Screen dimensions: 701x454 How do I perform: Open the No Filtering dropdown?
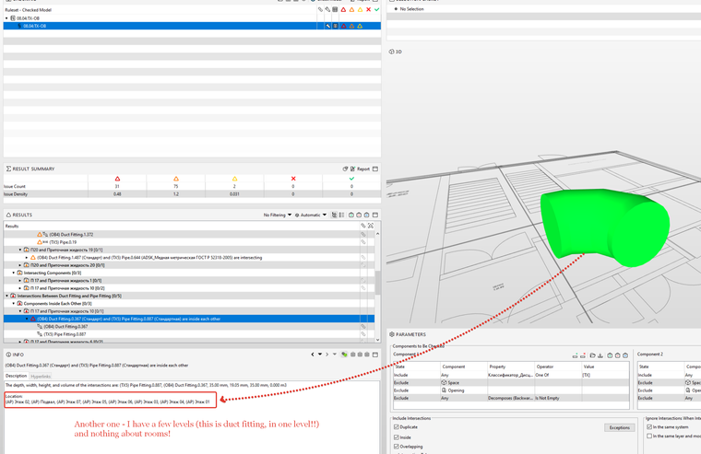(278, 215)
